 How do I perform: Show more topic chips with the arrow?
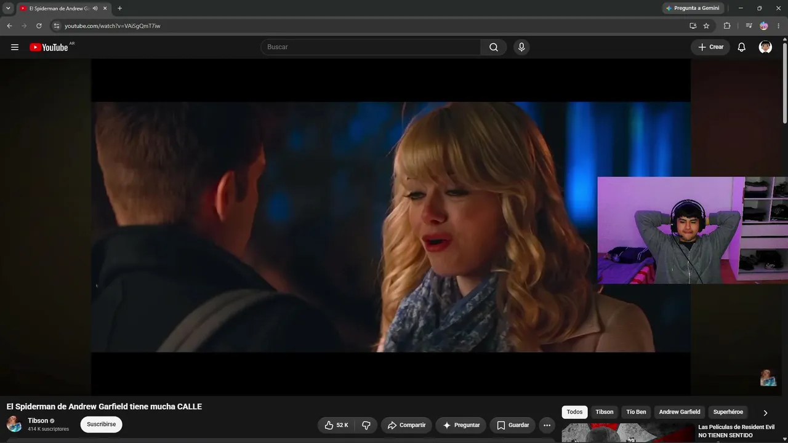click(765, 413)
